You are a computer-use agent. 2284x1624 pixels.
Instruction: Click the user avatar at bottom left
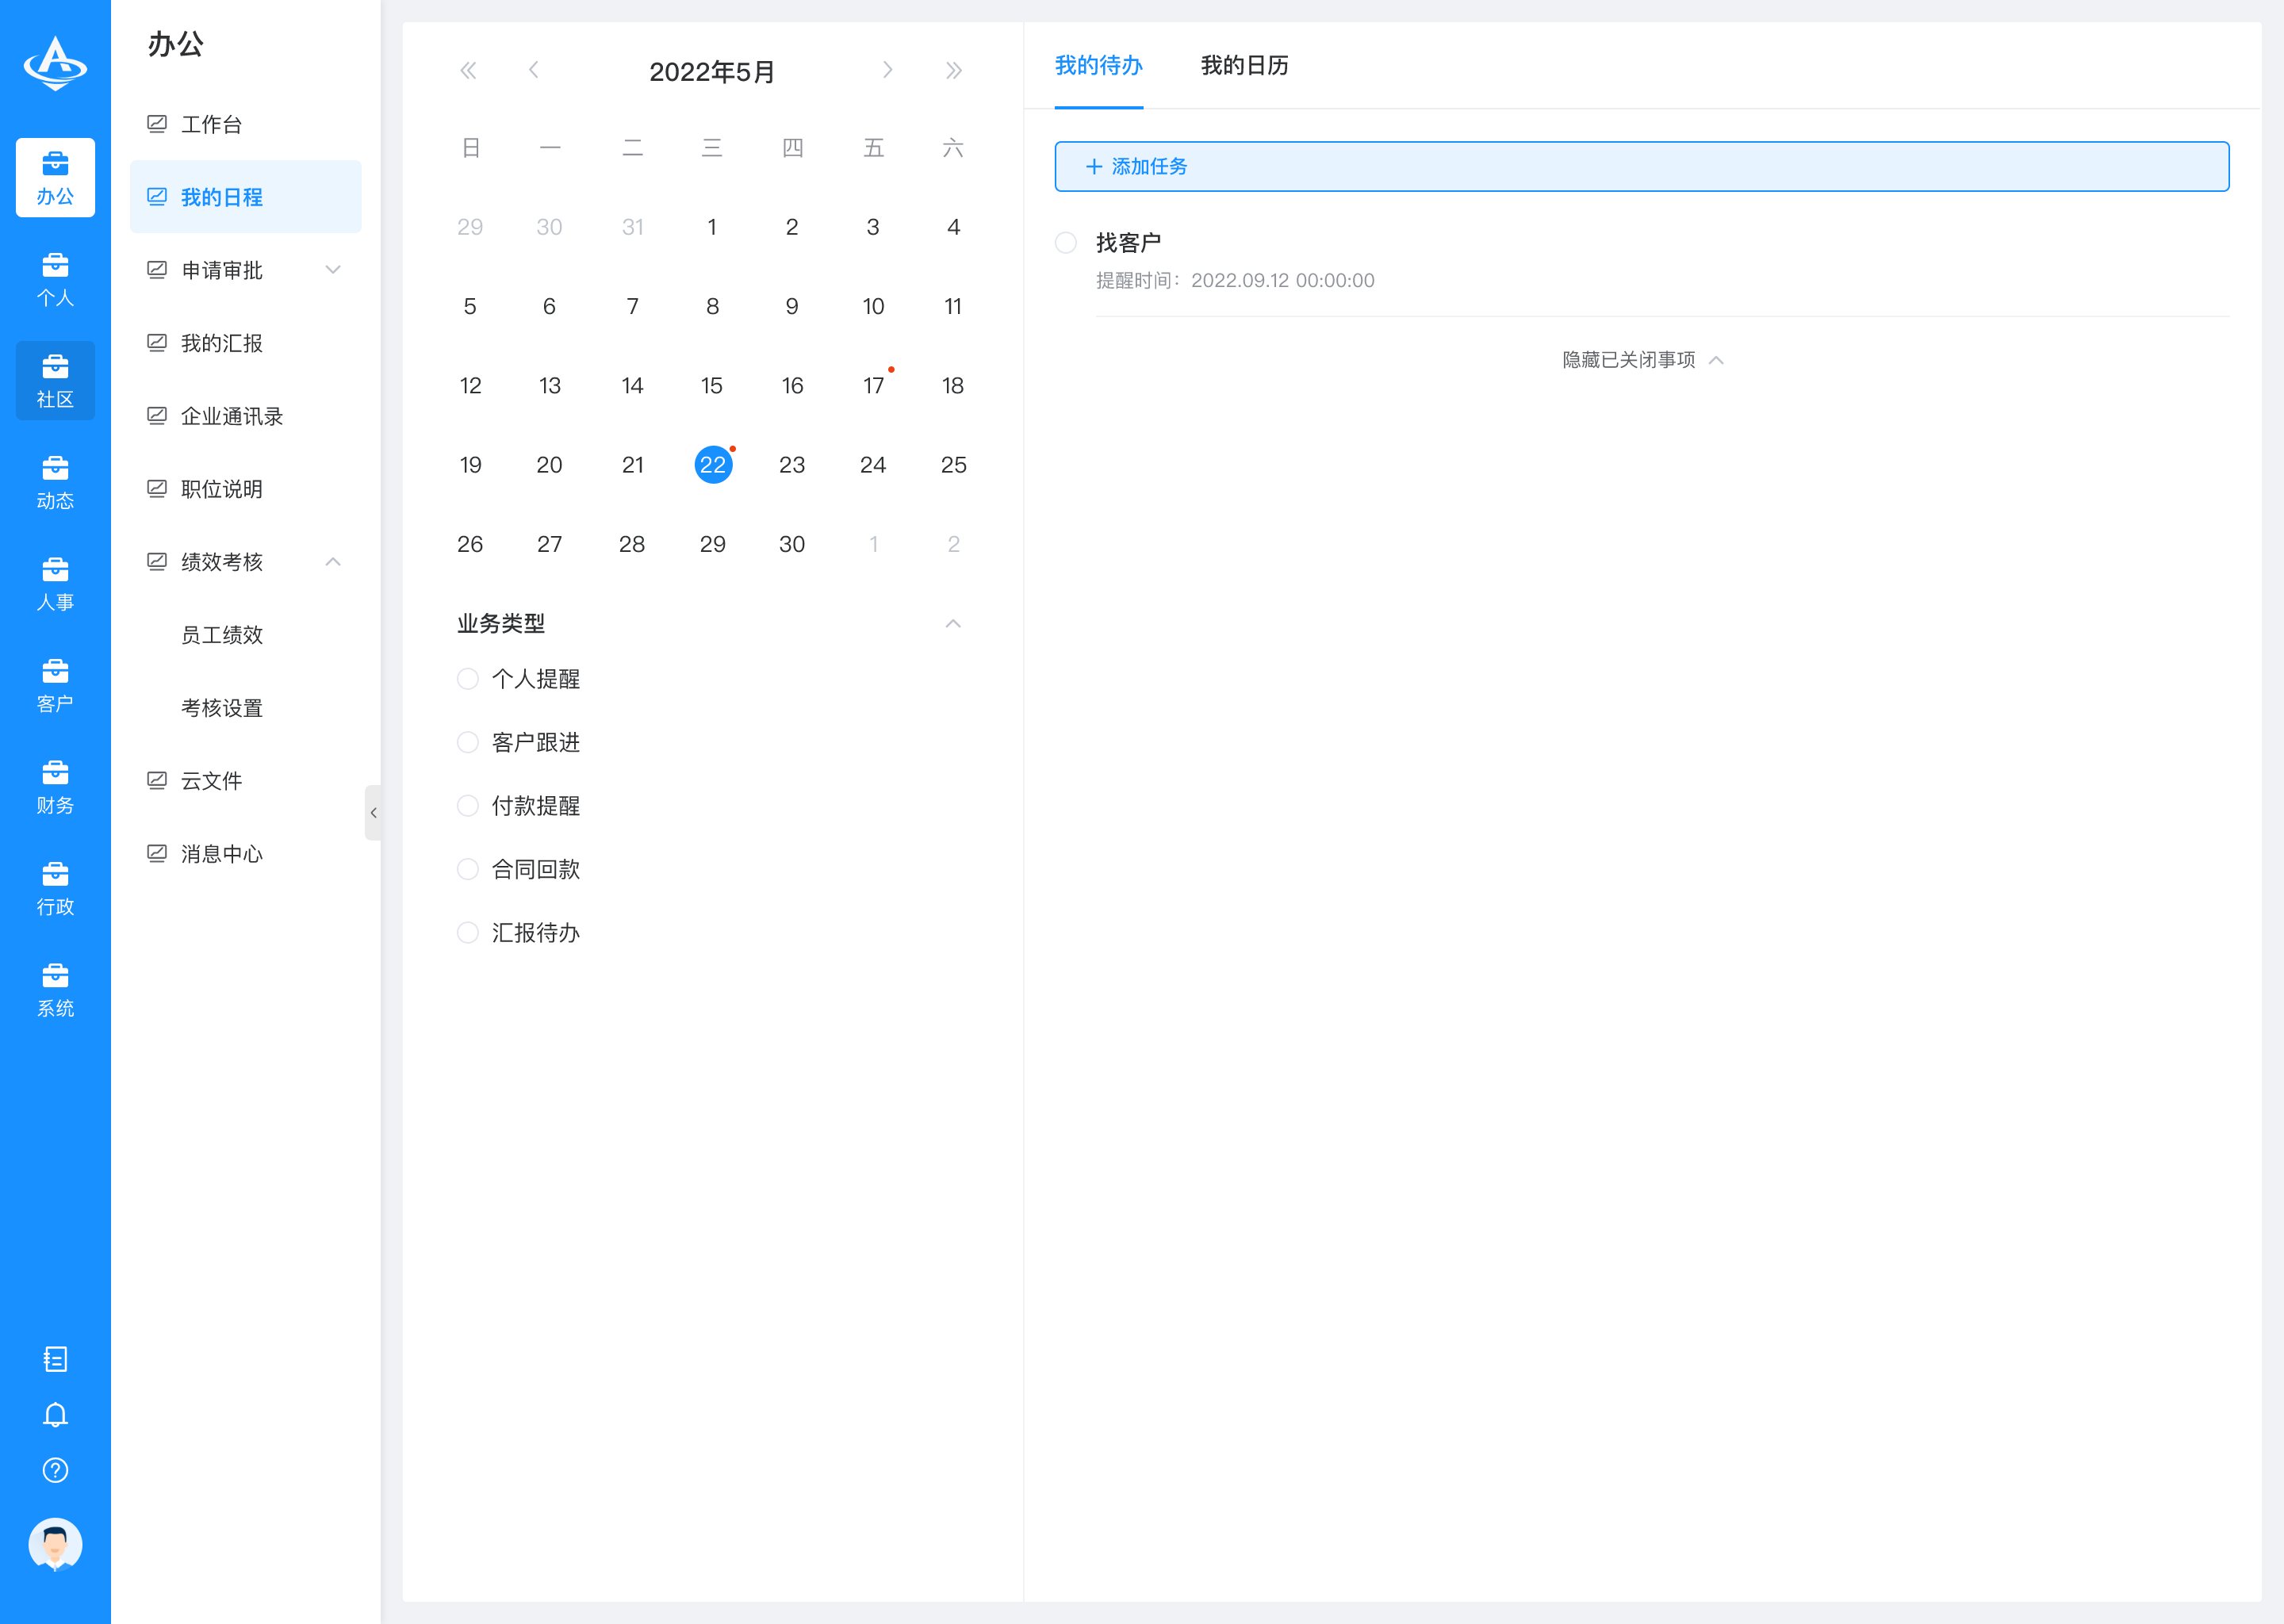click(55, 1545)
